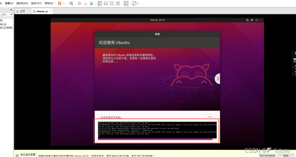Click inside the installer terminal log output
This screenshot has width=296, height=157.
point(157,130)
